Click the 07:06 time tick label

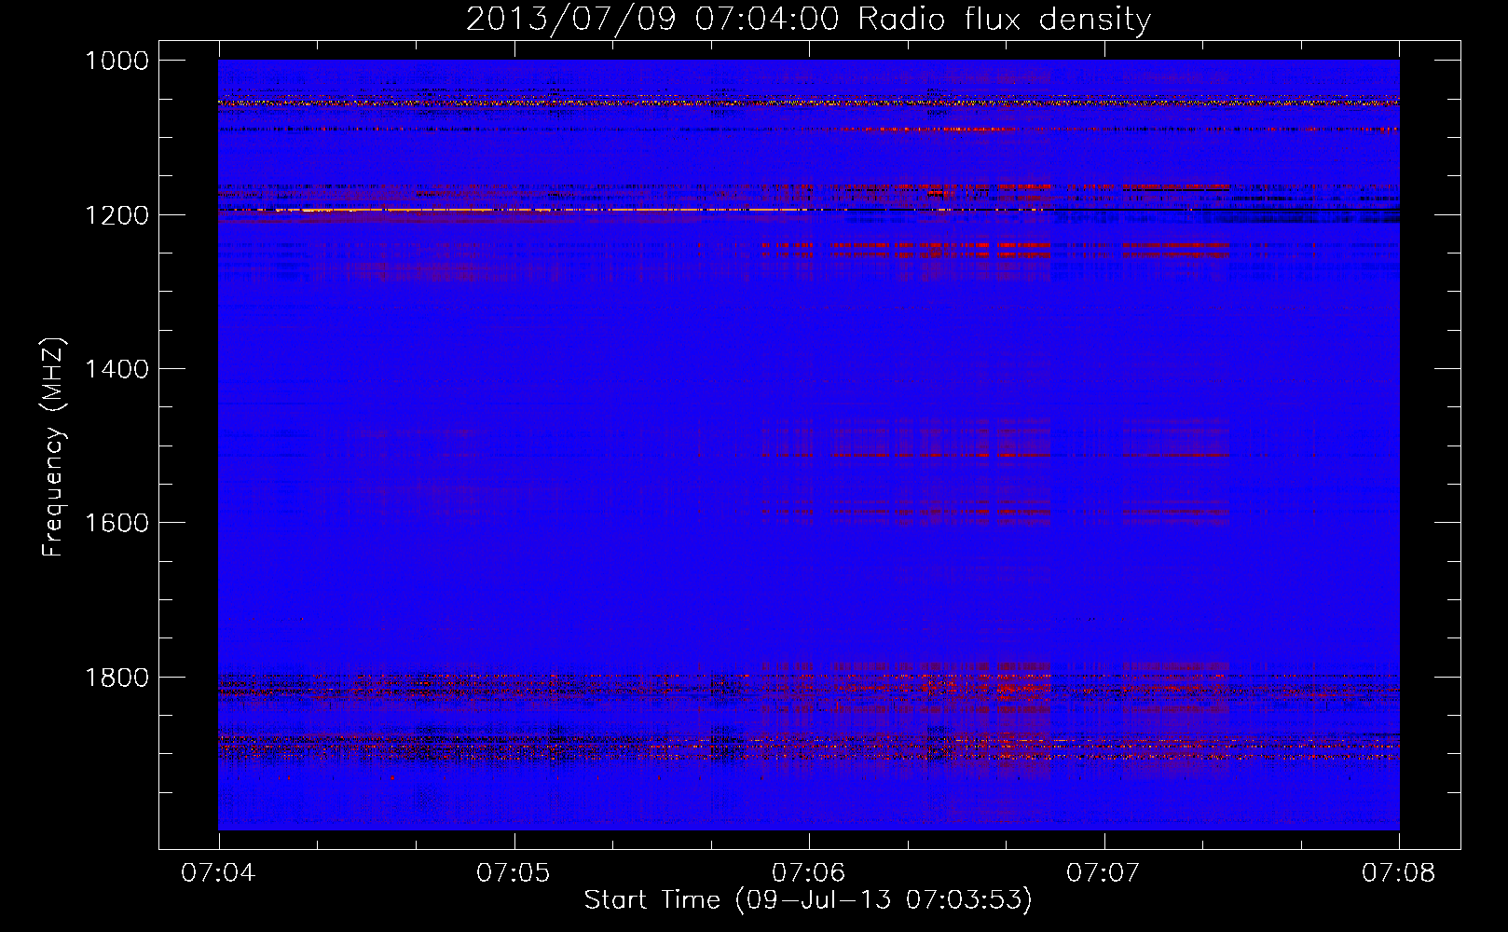[x=808, y=872]
